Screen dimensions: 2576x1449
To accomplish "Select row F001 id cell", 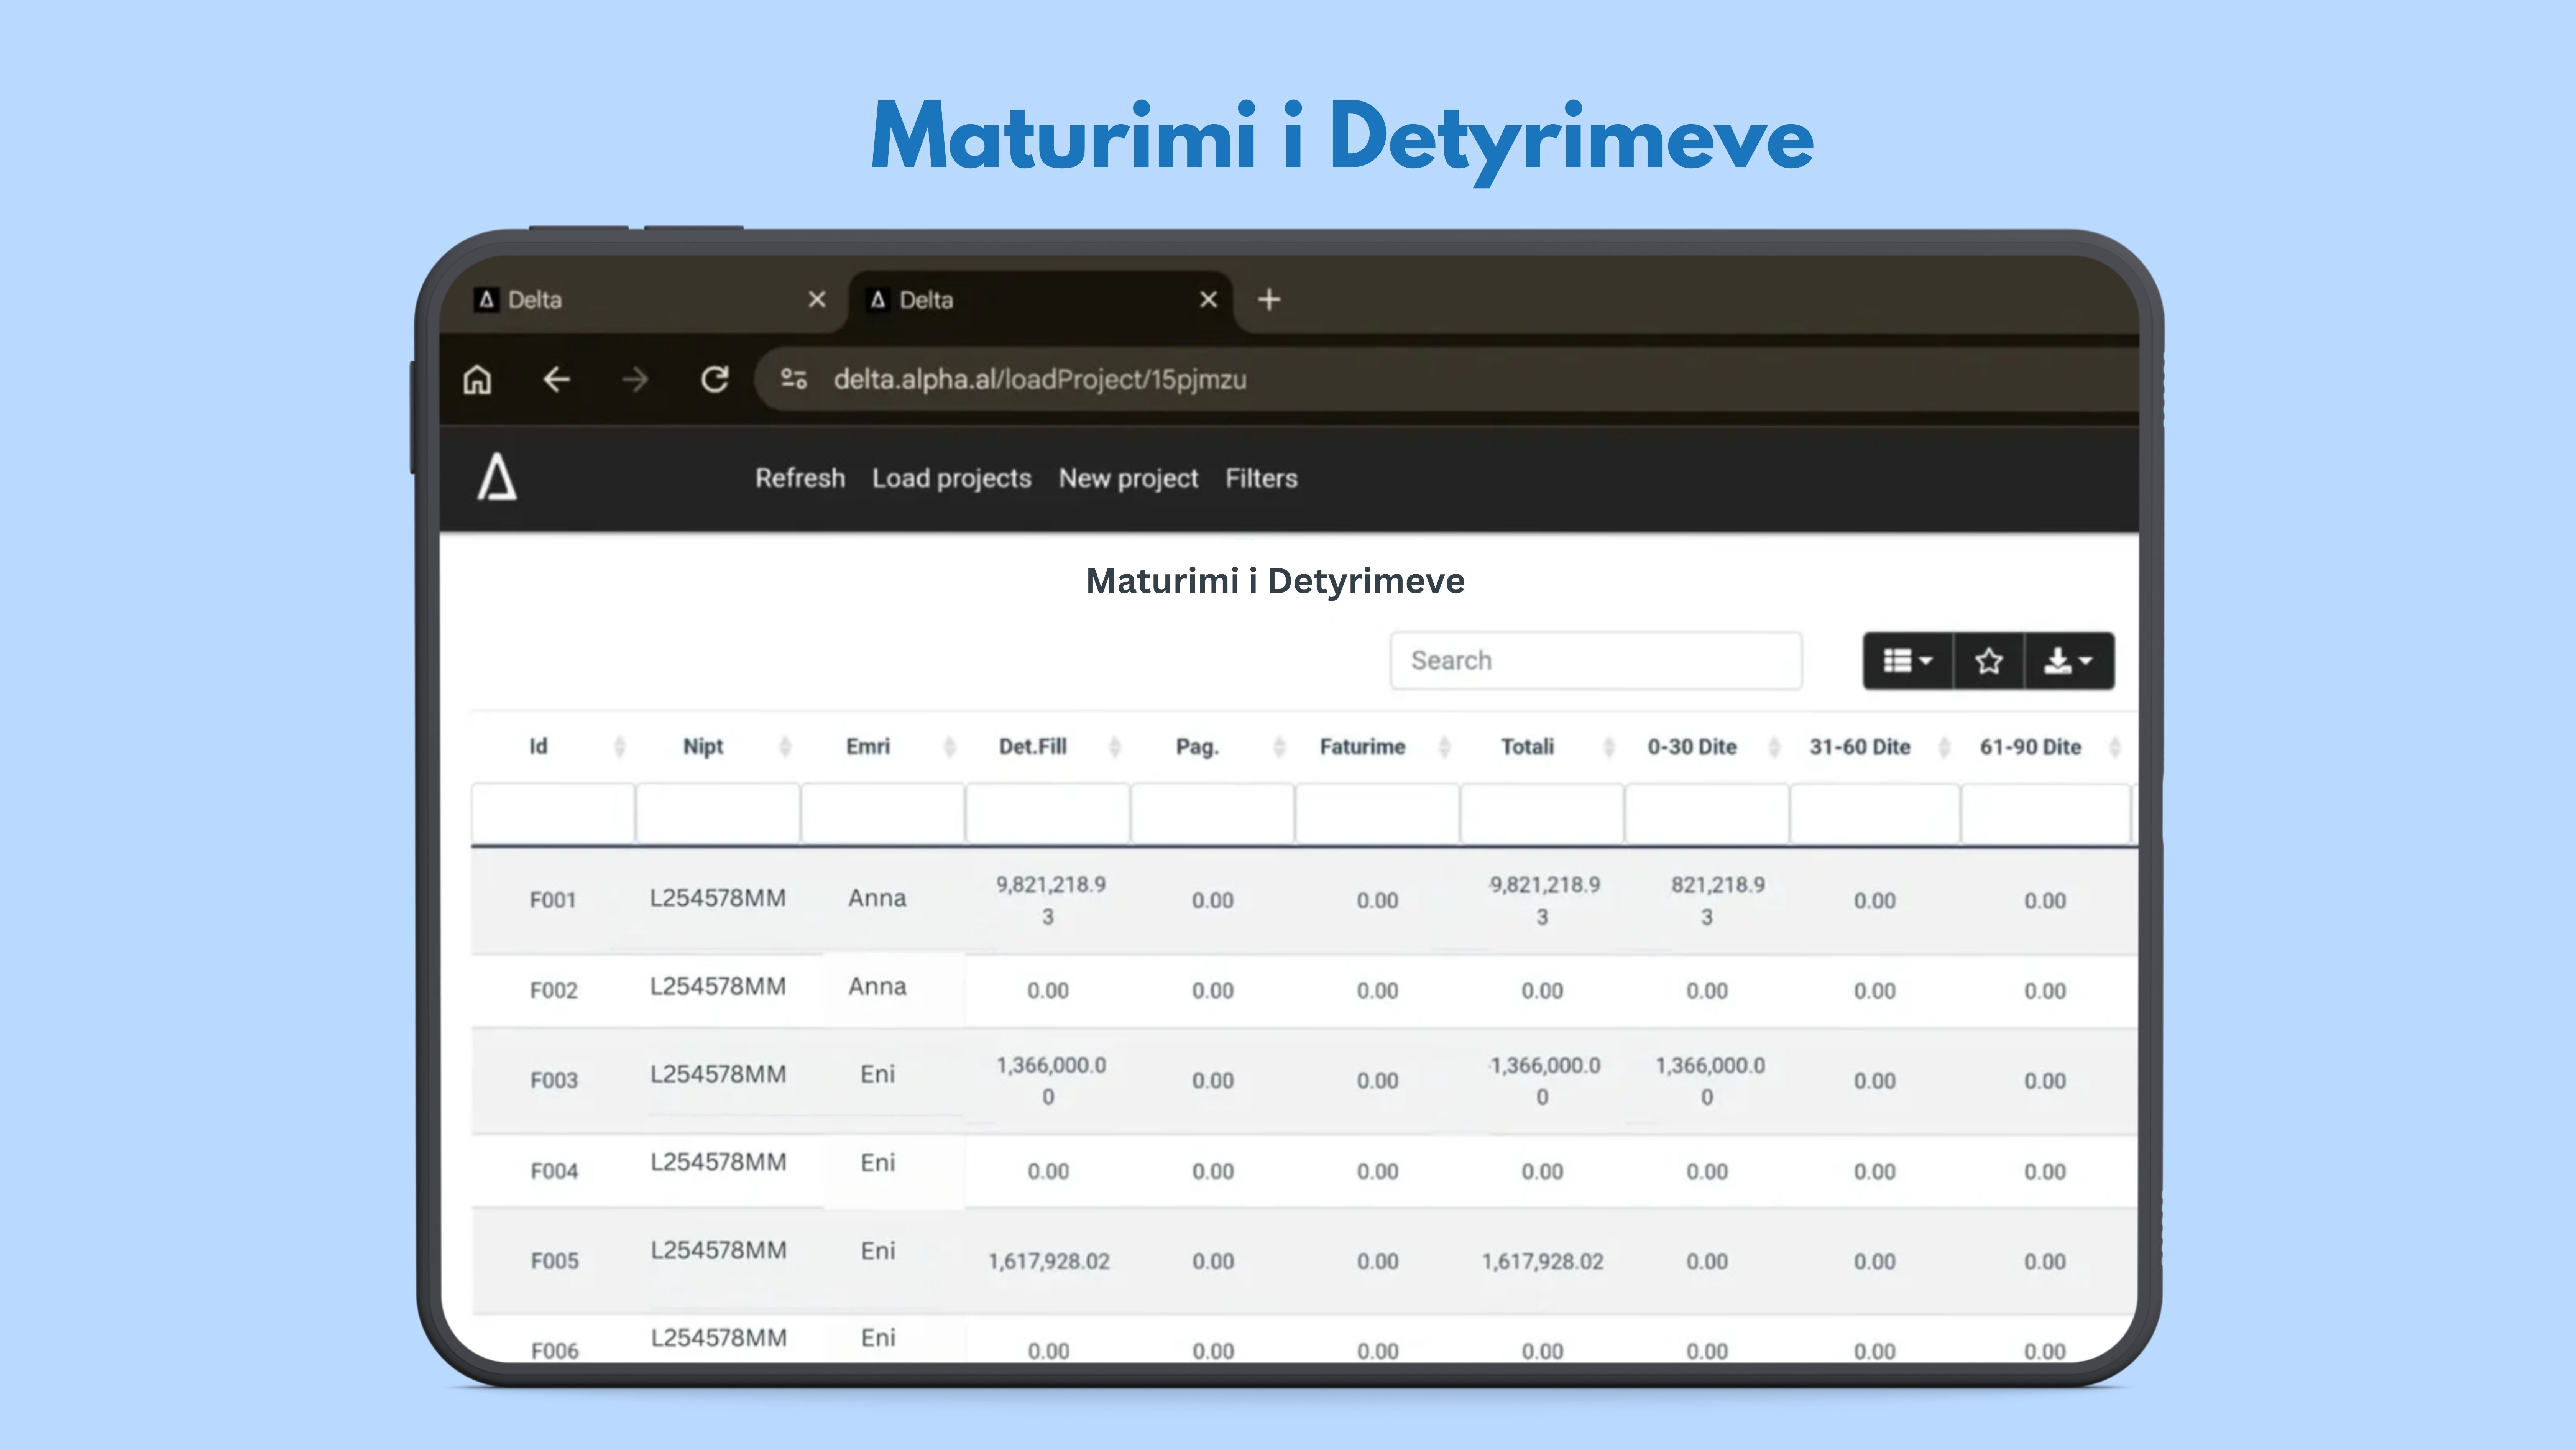I will 553,900.
